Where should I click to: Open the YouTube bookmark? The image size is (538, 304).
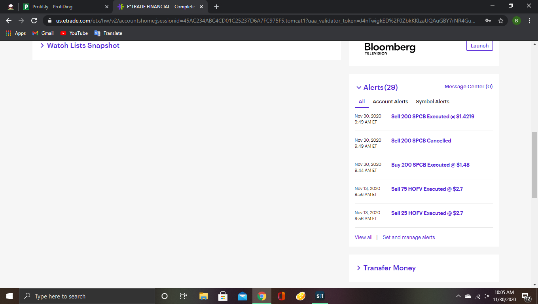point(74,33)
